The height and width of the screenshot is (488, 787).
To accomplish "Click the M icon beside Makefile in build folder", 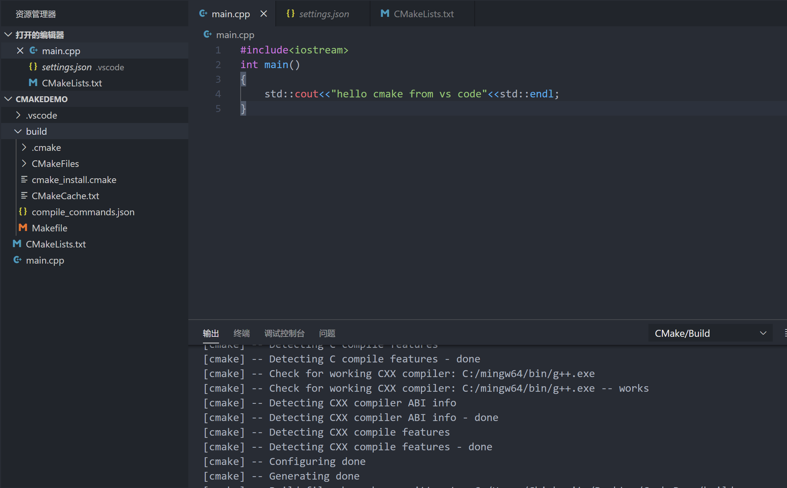I will 23,228.
